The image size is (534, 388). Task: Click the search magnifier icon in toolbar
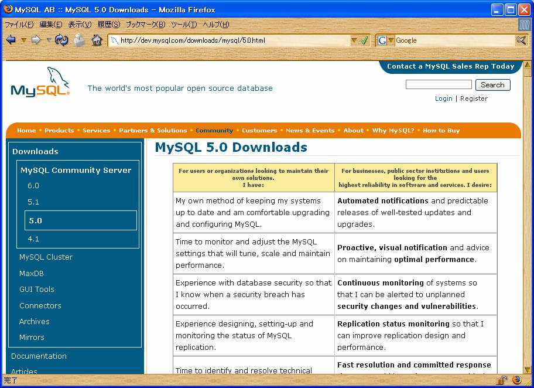(521, 40)
